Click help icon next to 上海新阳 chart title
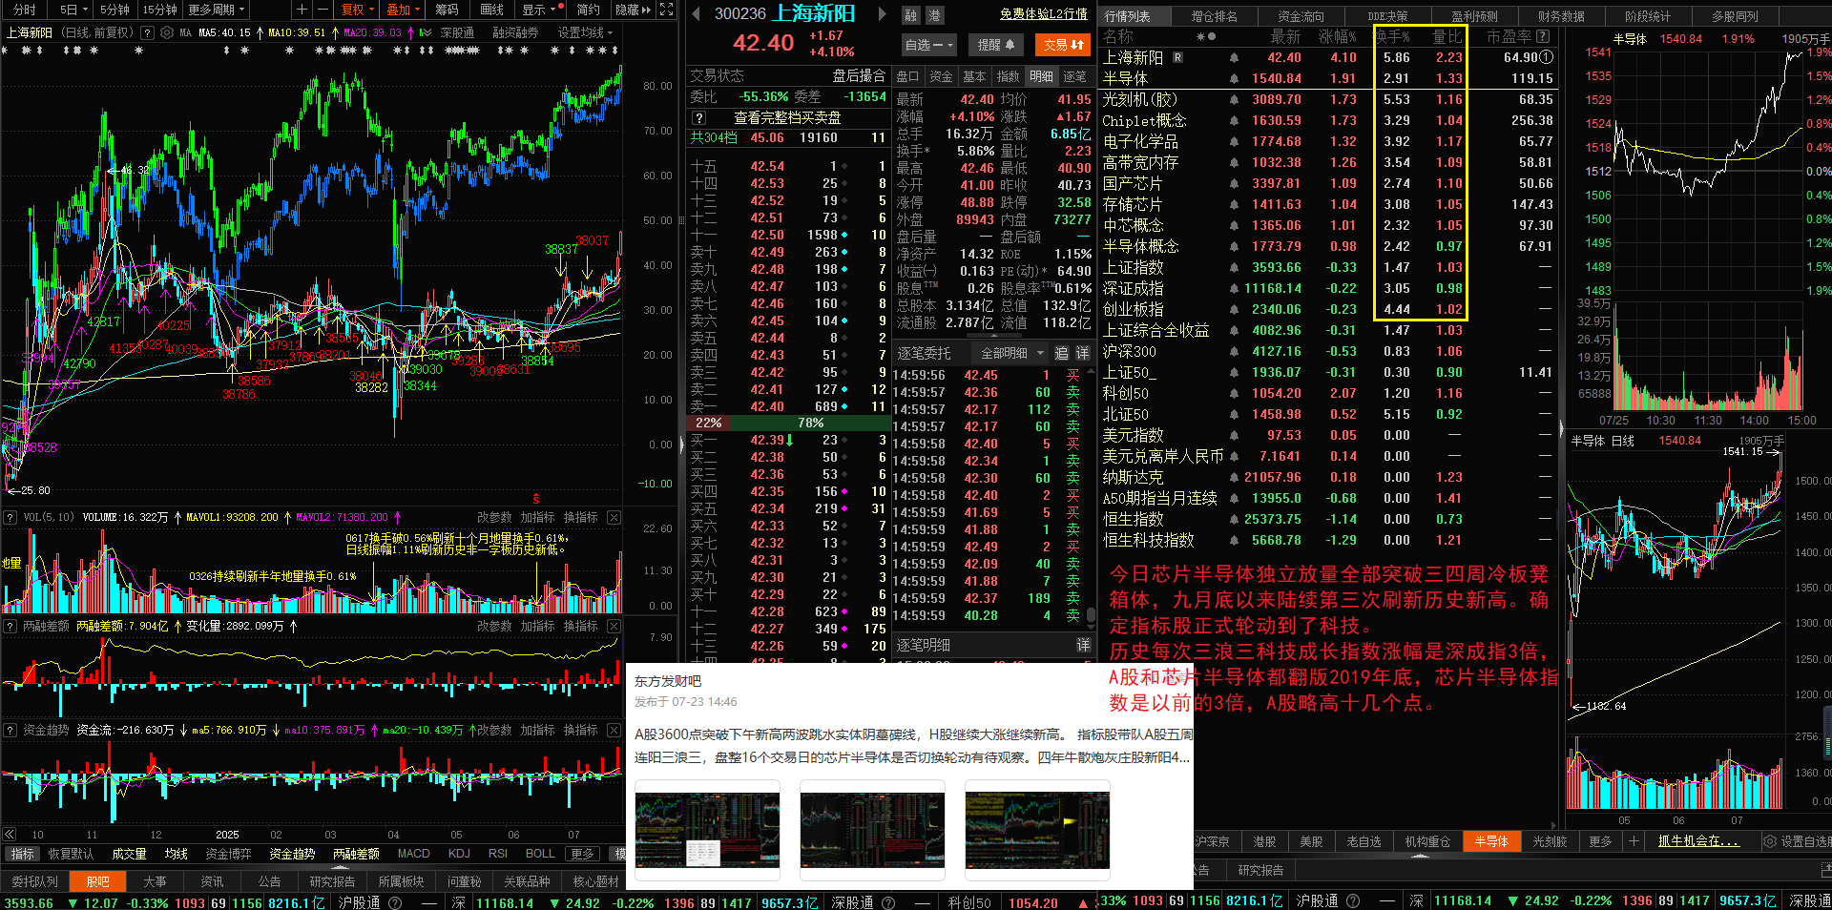This screenshot has width=1832, height=910. coord(147,32)
